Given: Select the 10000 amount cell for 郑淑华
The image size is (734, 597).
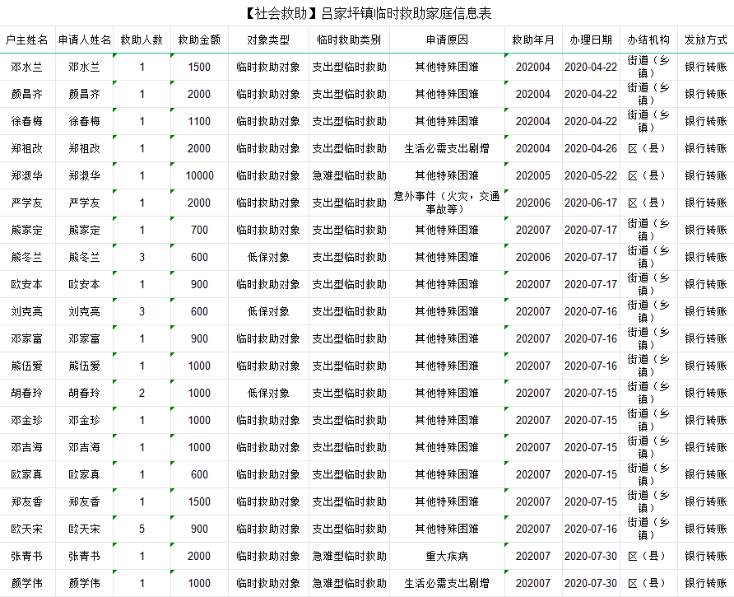Looking at the screenshot, I should click(199, 175).
